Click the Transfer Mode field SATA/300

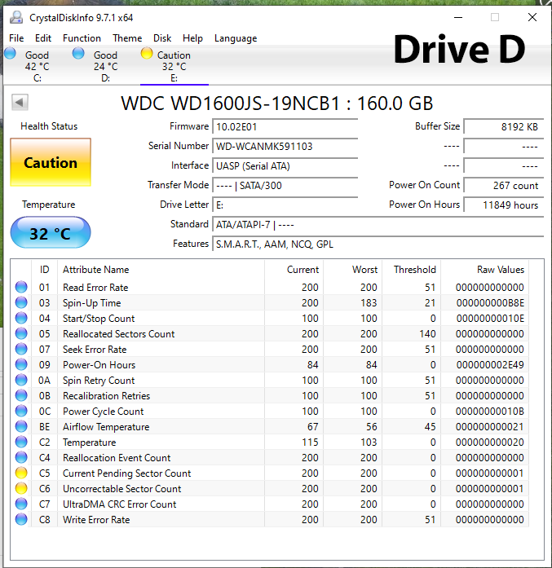tap(285, 186)
